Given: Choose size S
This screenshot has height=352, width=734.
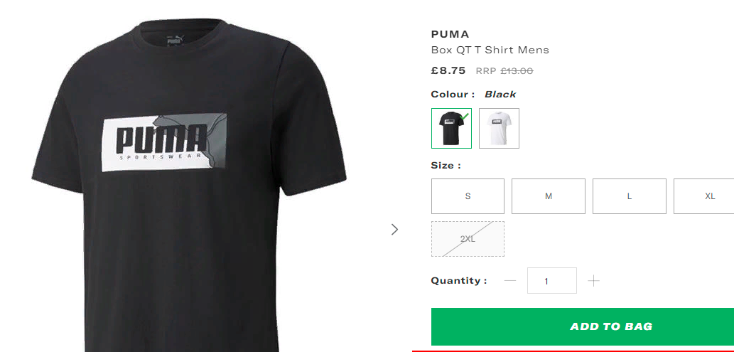Looking at the screenshot, I should pyautogui.click(x=468, y=196).
